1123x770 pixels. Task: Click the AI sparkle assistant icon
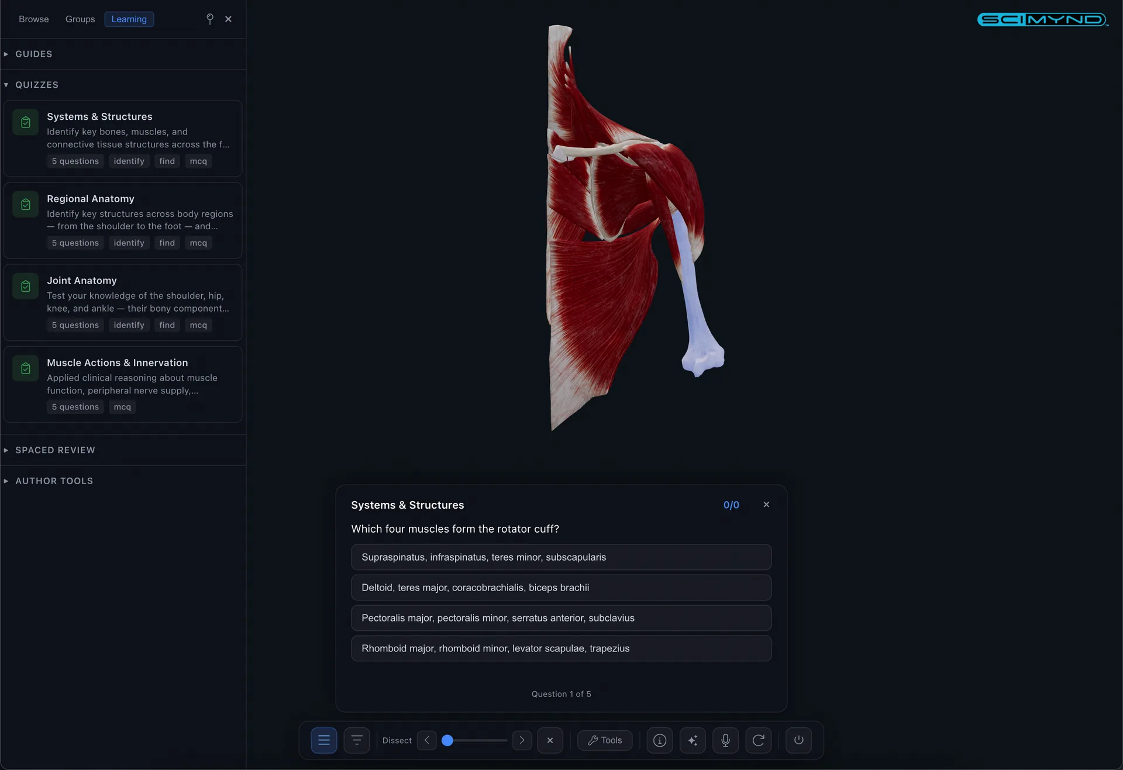click(693, 740)
